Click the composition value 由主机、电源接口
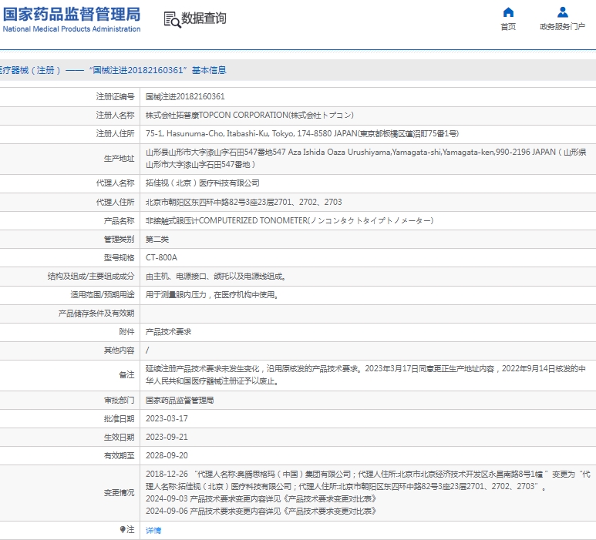Image resolution: width=596 pixels, height=540 pixels. pos(216,277)
